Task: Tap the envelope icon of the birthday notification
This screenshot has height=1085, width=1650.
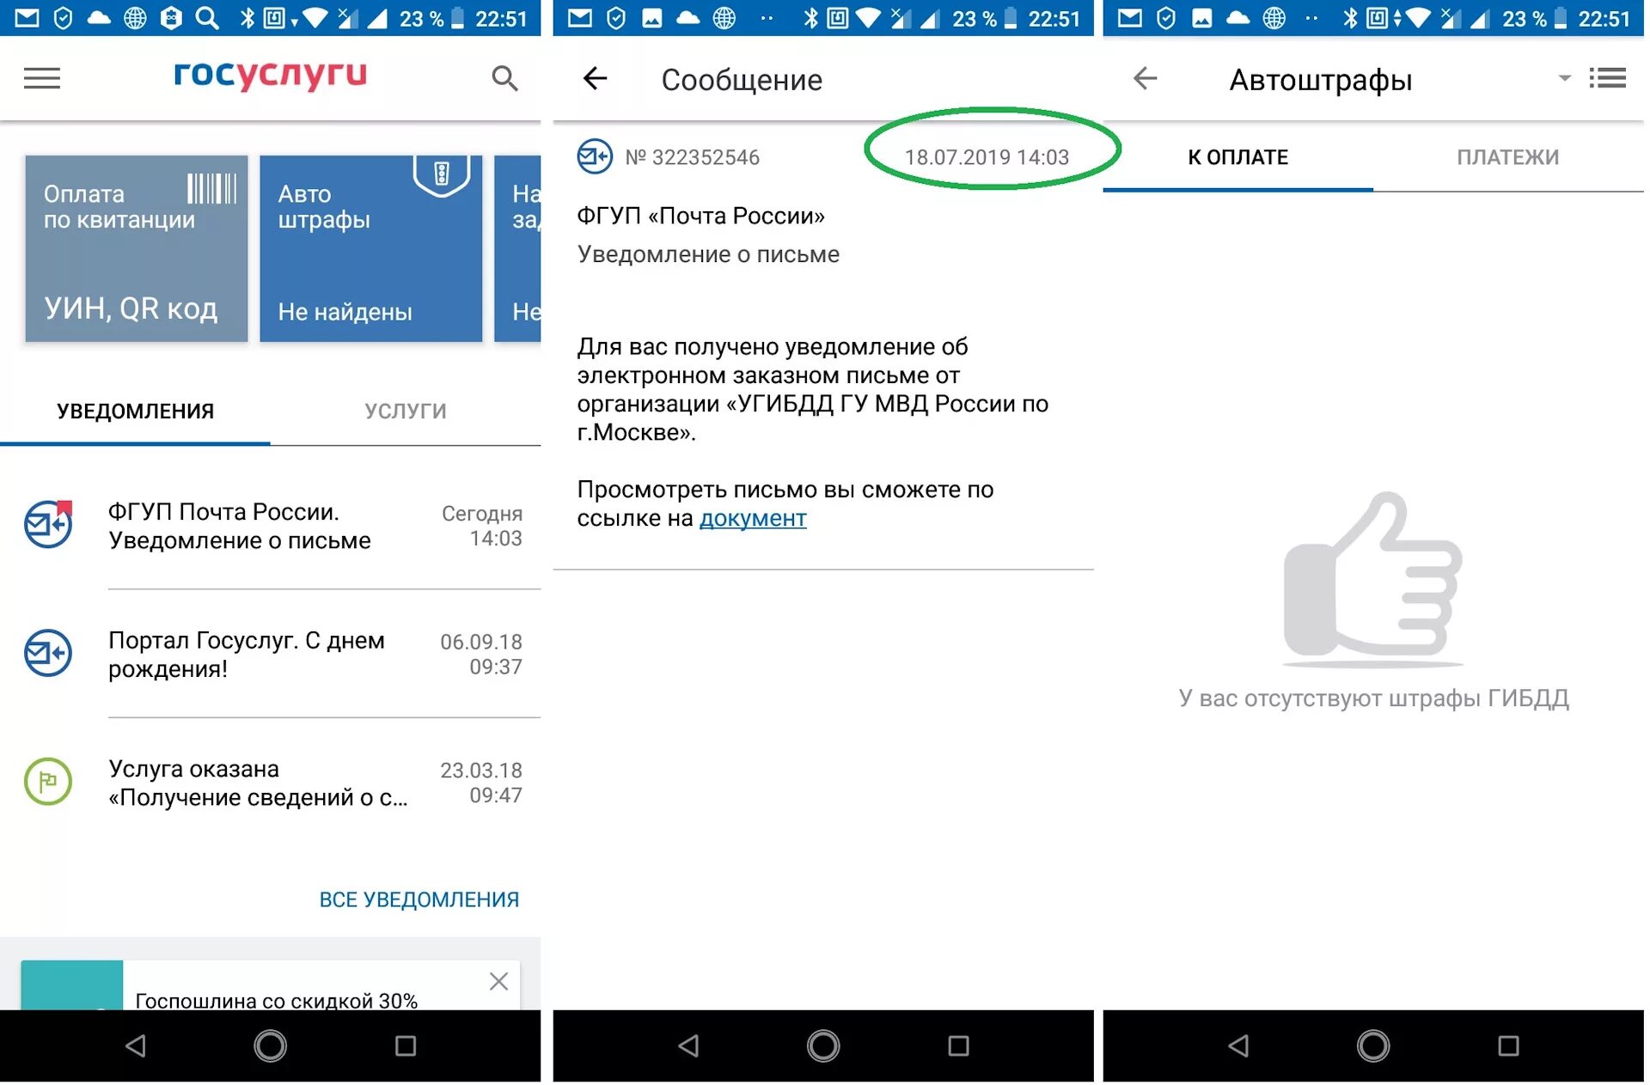Action: (x=48, y=653)
